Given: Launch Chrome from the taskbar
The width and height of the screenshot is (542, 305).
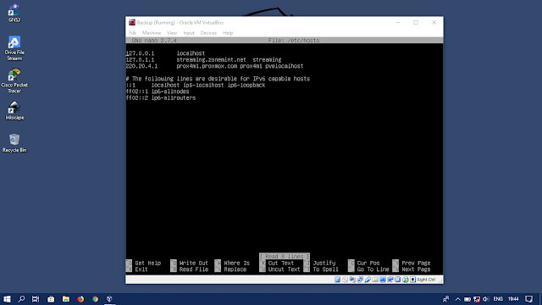Looking at the screenshot, I should pyautogui.click(x=95, y=299).
